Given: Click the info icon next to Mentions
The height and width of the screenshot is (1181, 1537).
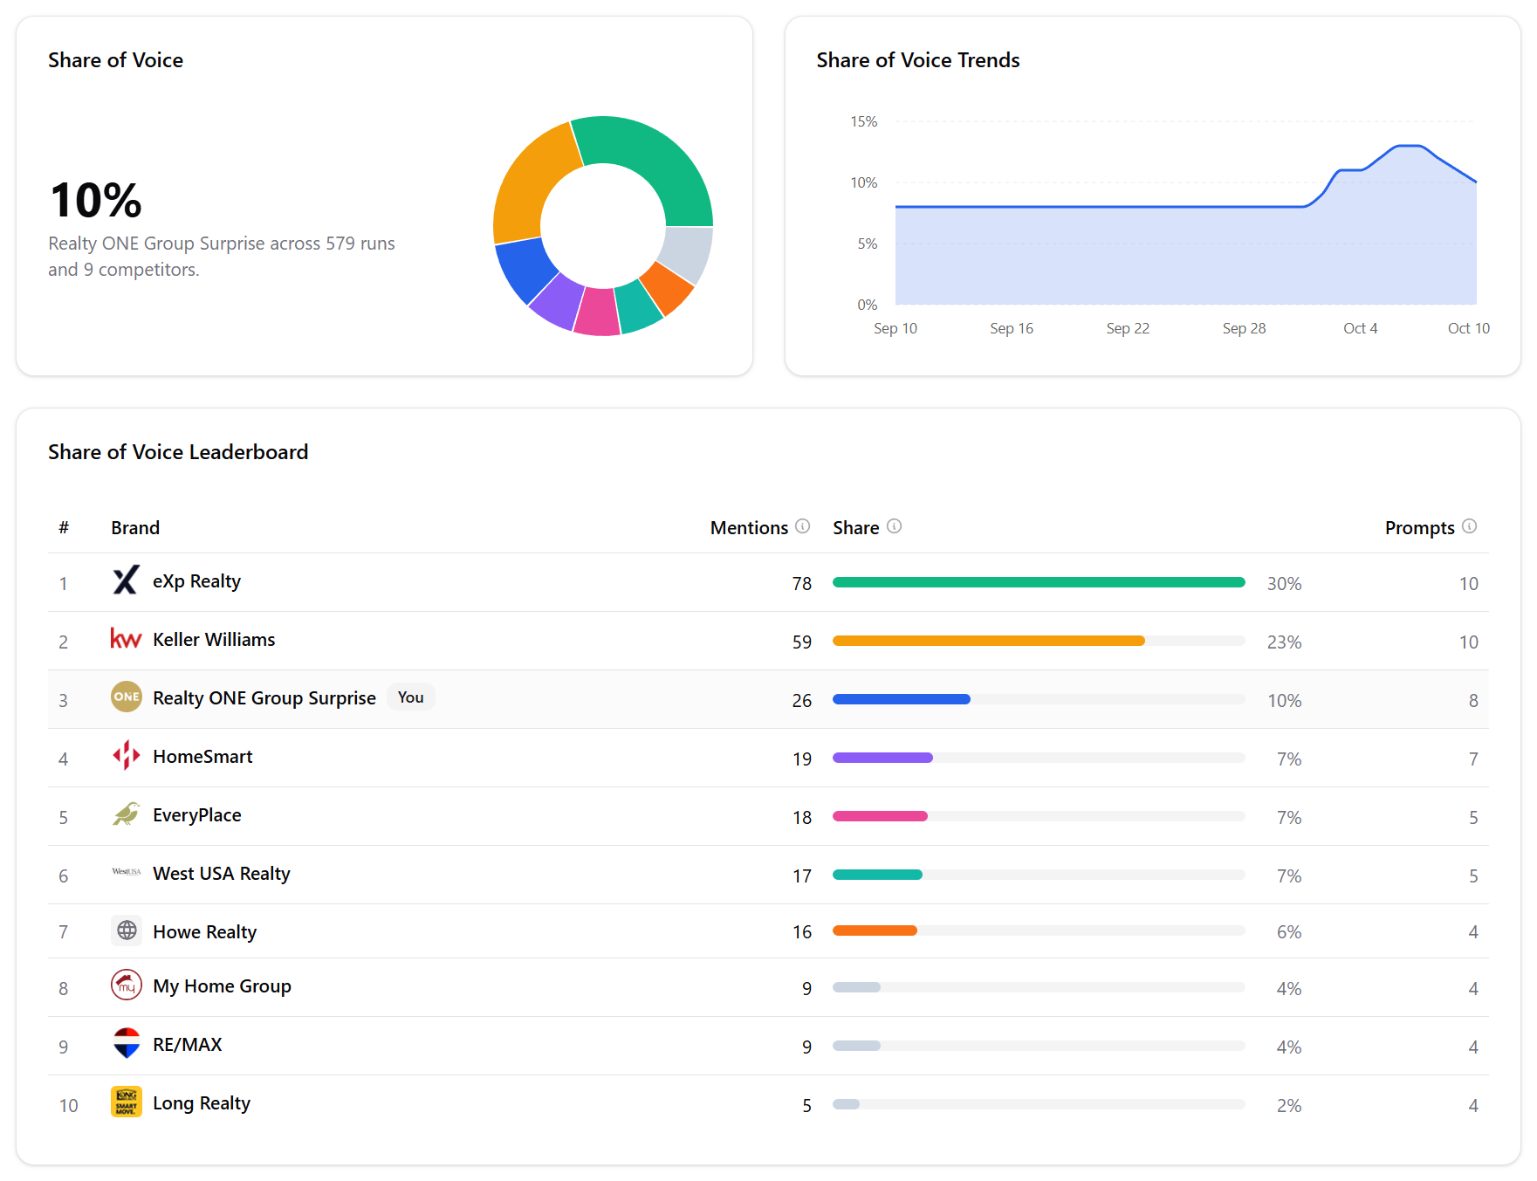Looking at the screenshot, I should [x=802, y=526].
